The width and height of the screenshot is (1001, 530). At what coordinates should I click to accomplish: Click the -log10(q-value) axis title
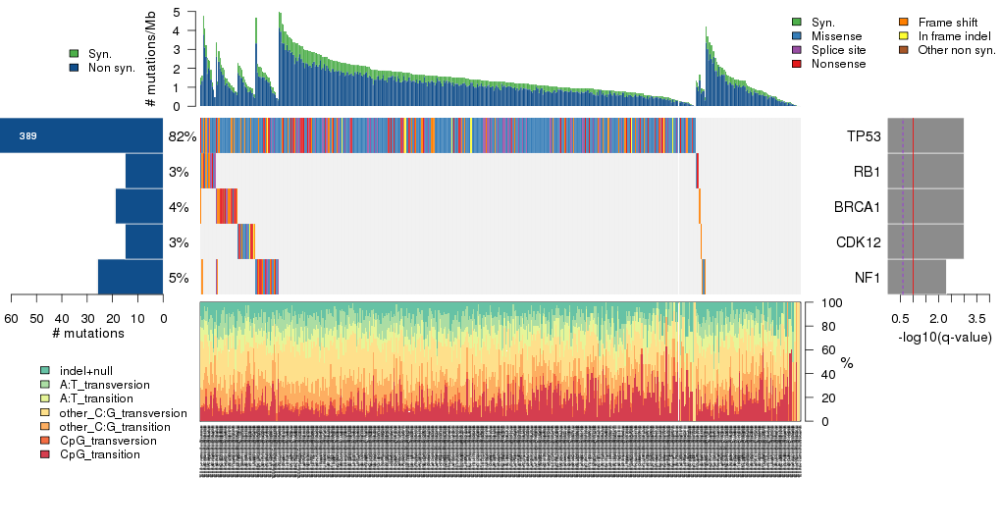pyautogui.click(x=944, y=338)
